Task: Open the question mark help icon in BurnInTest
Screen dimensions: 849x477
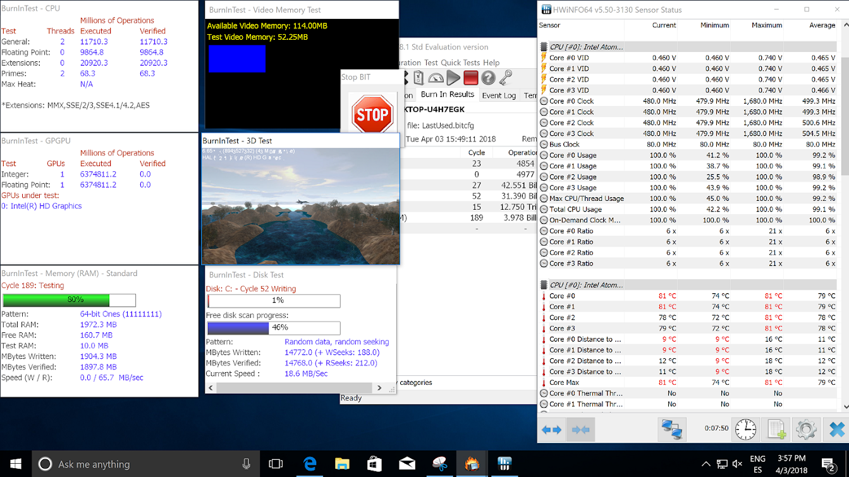Action: (x=488, y=78)
